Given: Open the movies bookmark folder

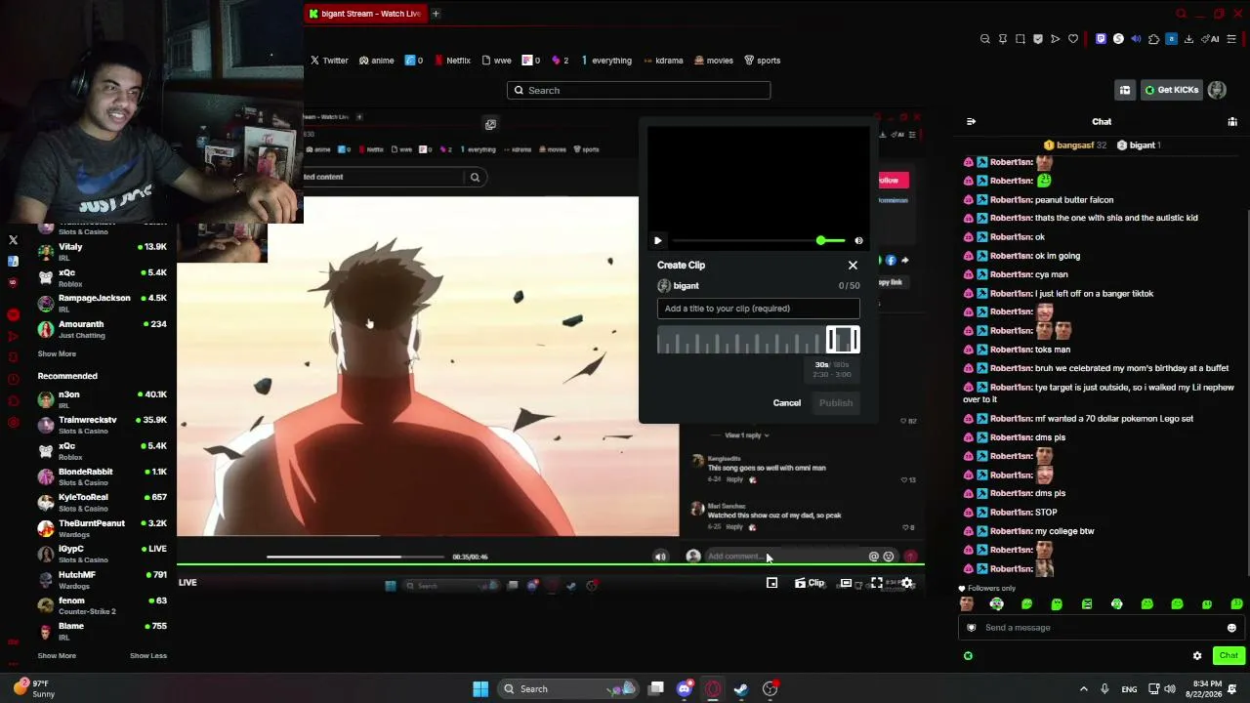Looking at the screenshot, I should 714,61.
